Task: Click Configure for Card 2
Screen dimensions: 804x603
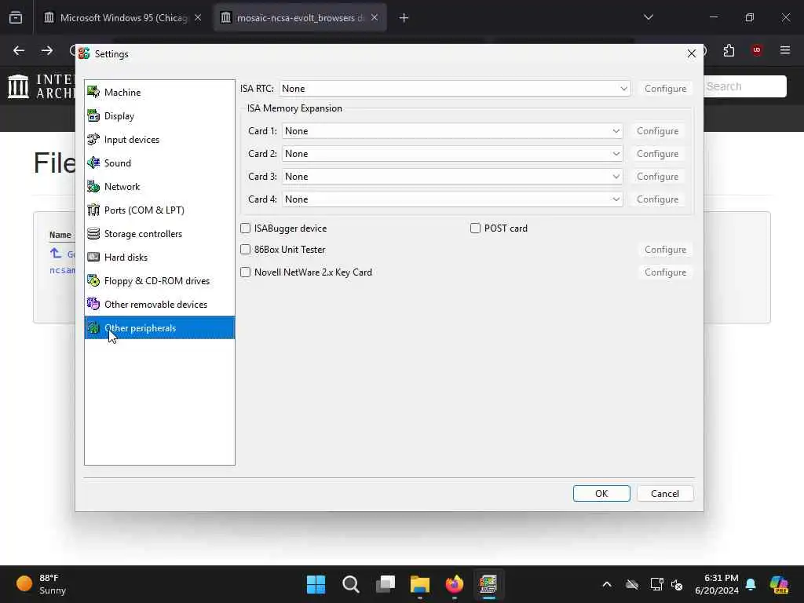Action: (658, 154)
